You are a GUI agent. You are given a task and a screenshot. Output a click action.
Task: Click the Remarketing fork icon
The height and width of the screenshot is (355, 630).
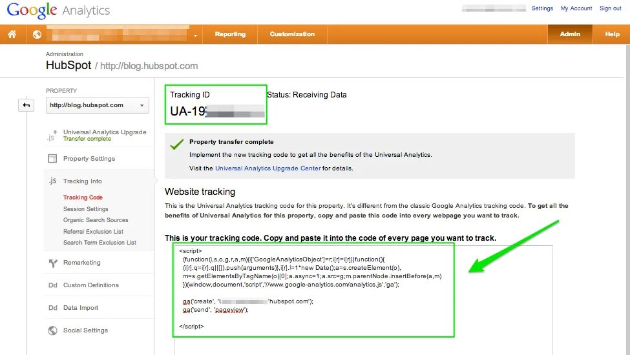(x=52, y=263)
